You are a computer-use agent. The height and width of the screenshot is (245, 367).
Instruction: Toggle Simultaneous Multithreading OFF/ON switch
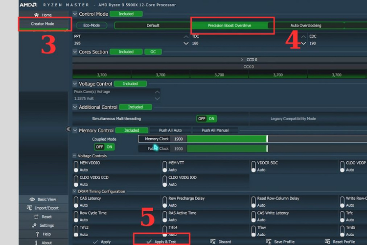point(206,119)
